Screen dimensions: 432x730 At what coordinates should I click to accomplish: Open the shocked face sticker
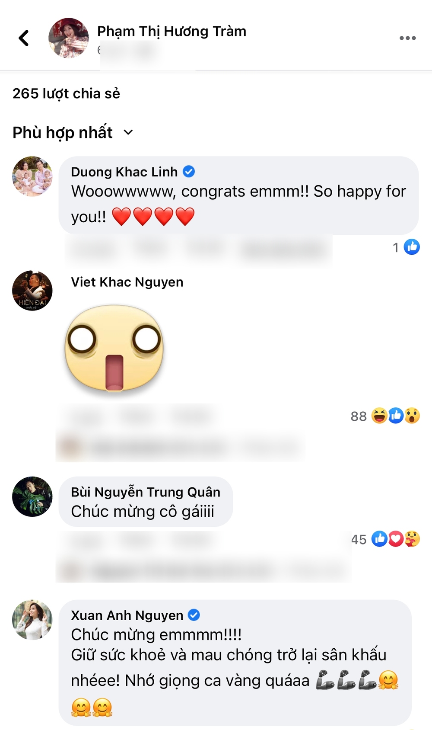point(114,348)
